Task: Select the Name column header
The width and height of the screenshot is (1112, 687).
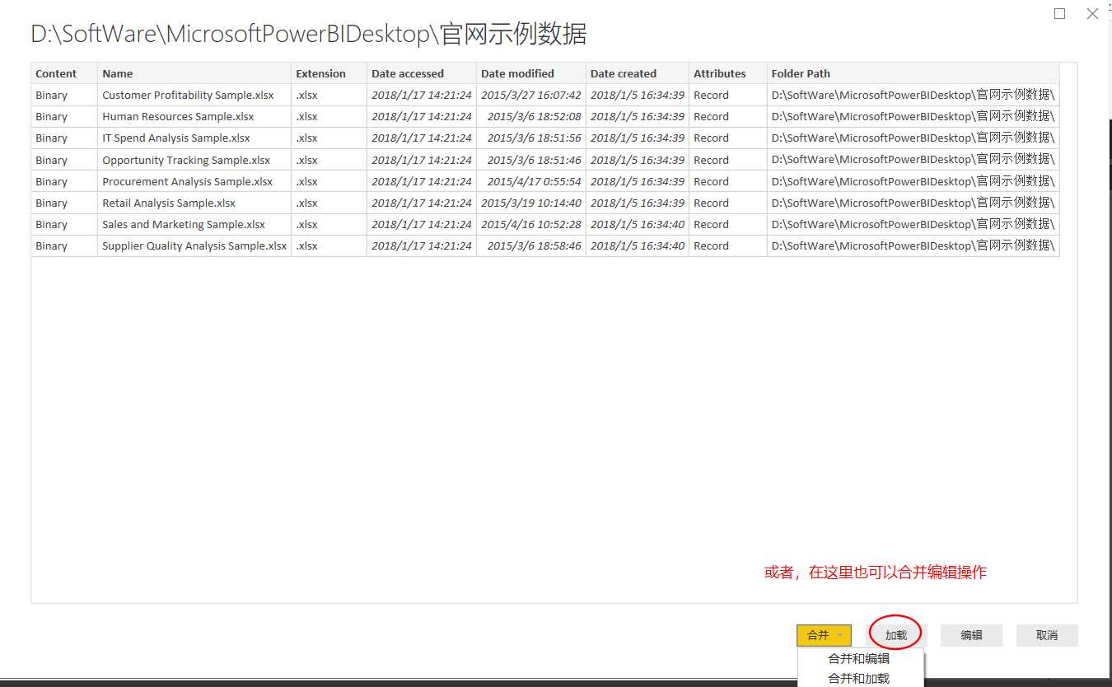Action: (194, 73)
